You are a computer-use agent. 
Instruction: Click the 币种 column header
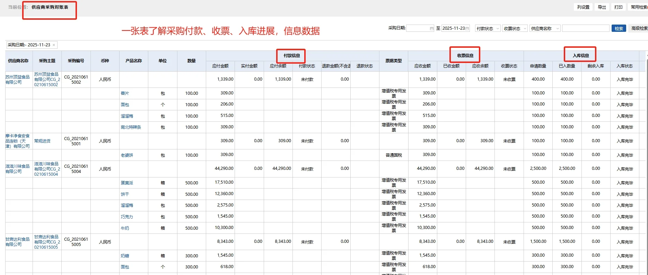[105, 61]
